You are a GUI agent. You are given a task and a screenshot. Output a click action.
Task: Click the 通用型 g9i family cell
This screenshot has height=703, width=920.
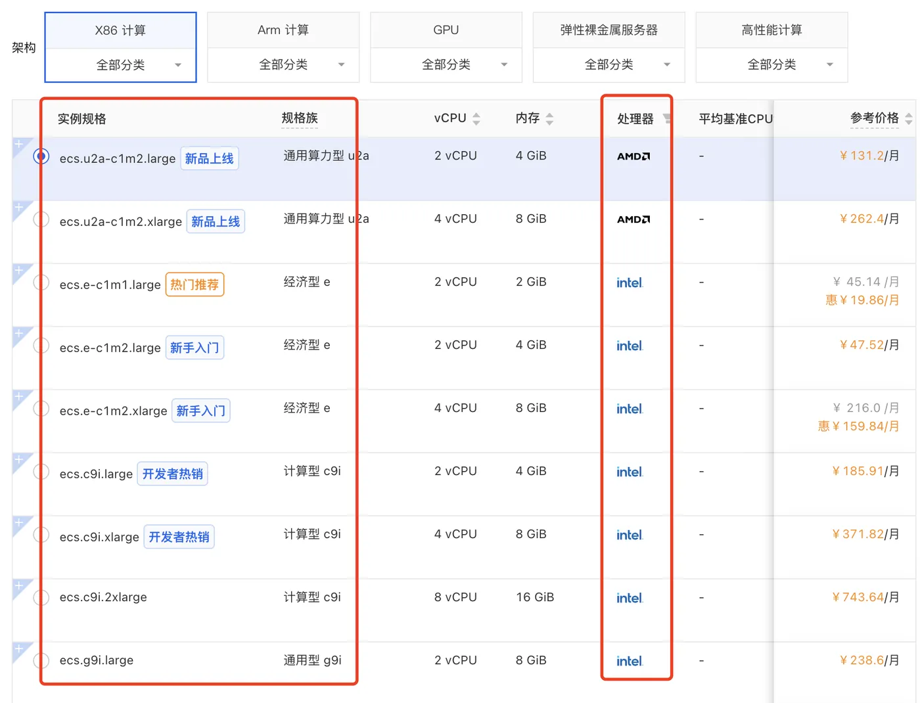point(312,660)
